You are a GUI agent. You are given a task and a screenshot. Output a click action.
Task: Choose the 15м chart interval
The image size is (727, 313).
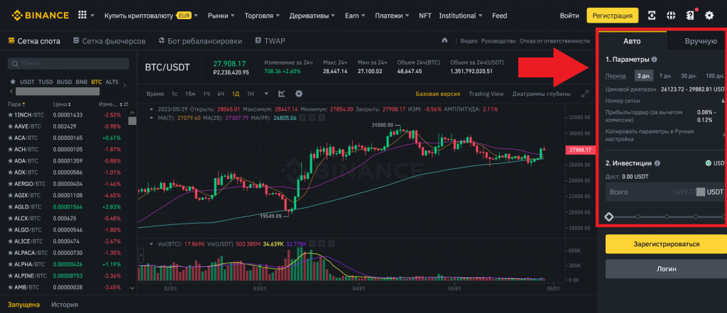190,94
